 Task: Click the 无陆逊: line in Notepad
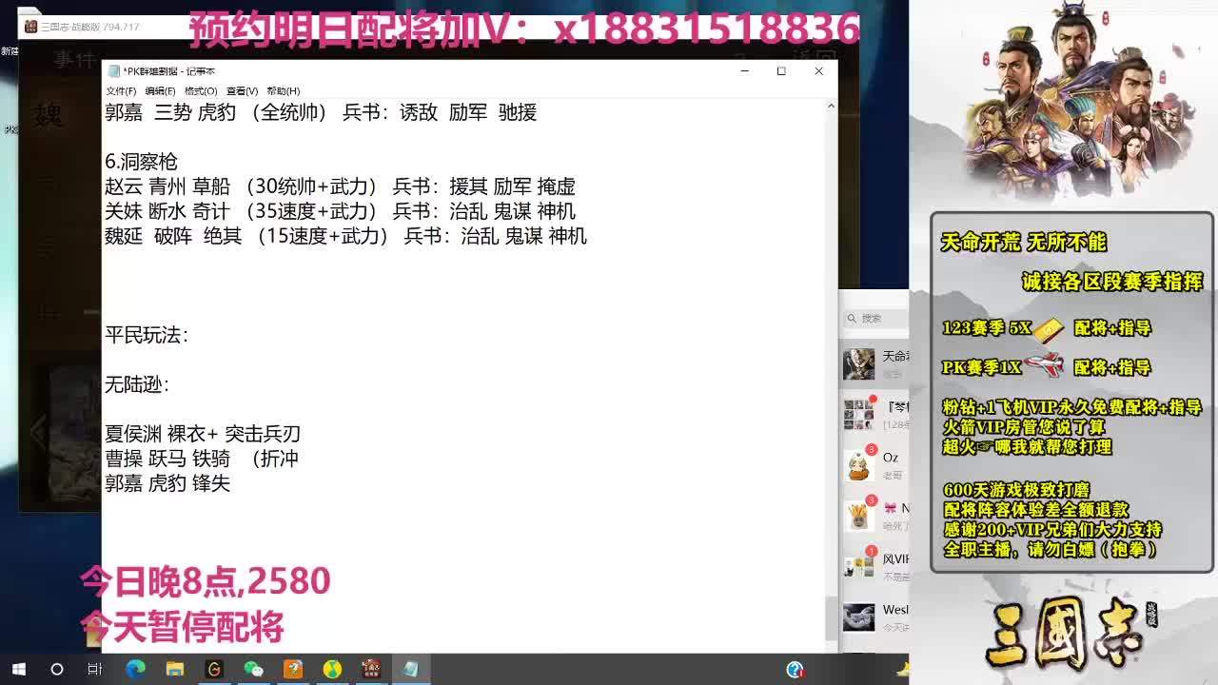click(x=136, y=384)
